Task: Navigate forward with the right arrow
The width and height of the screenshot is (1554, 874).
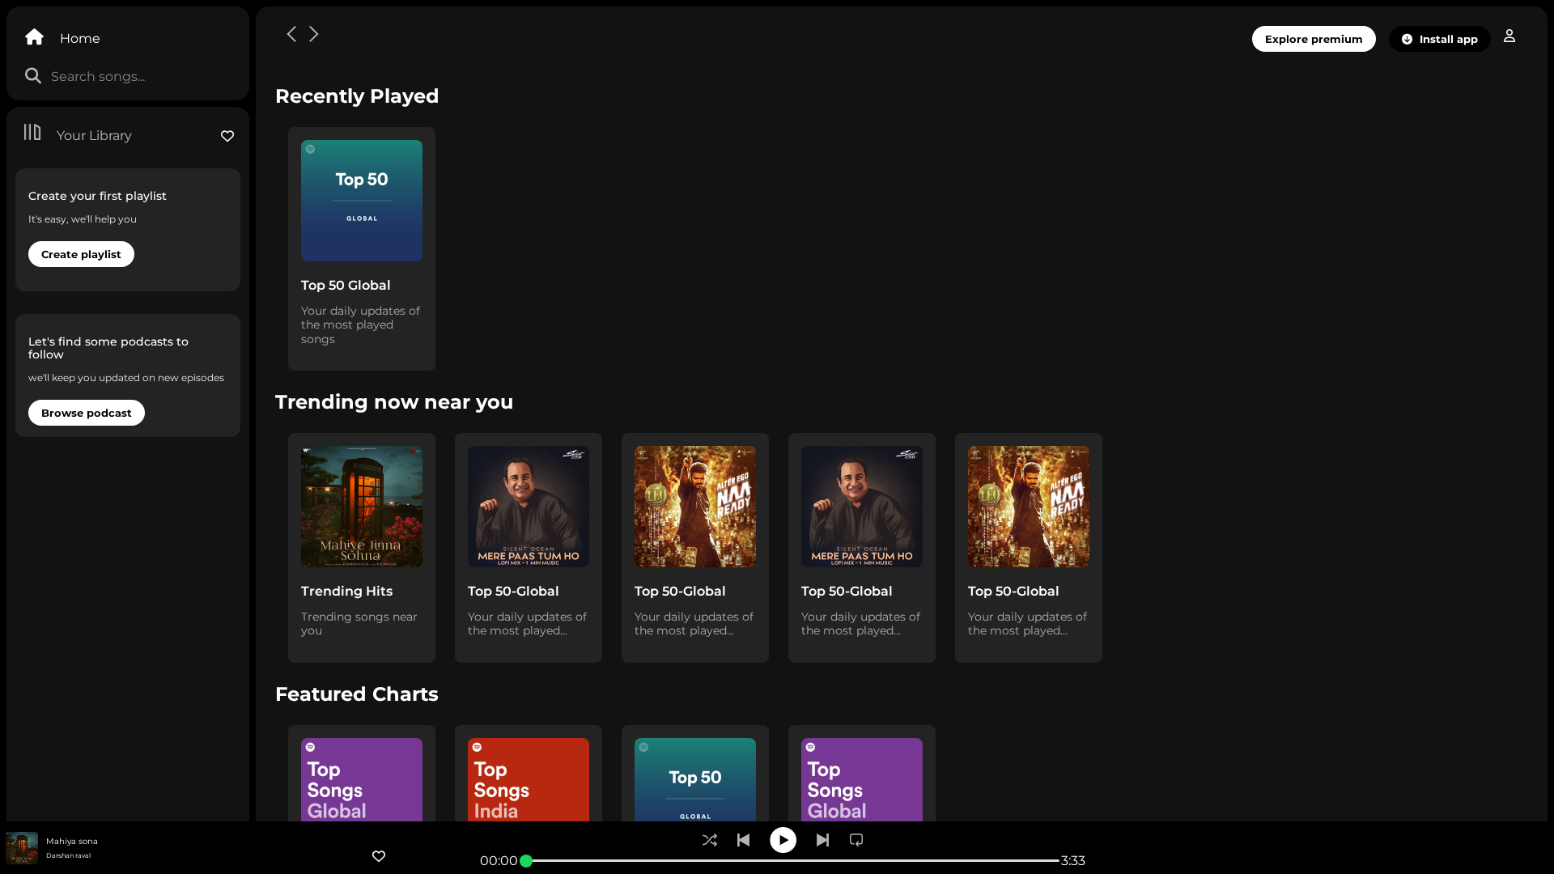Action: [x=314, y=34]
